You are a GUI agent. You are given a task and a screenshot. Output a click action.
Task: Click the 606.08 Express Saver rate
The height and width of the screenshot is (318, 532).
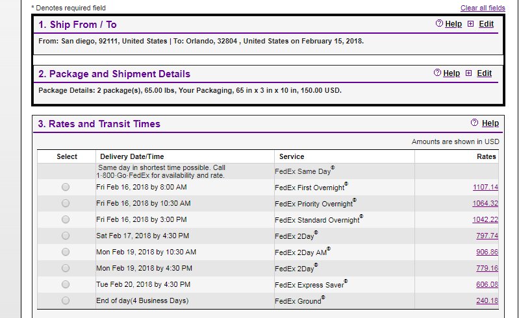(487, 284)
